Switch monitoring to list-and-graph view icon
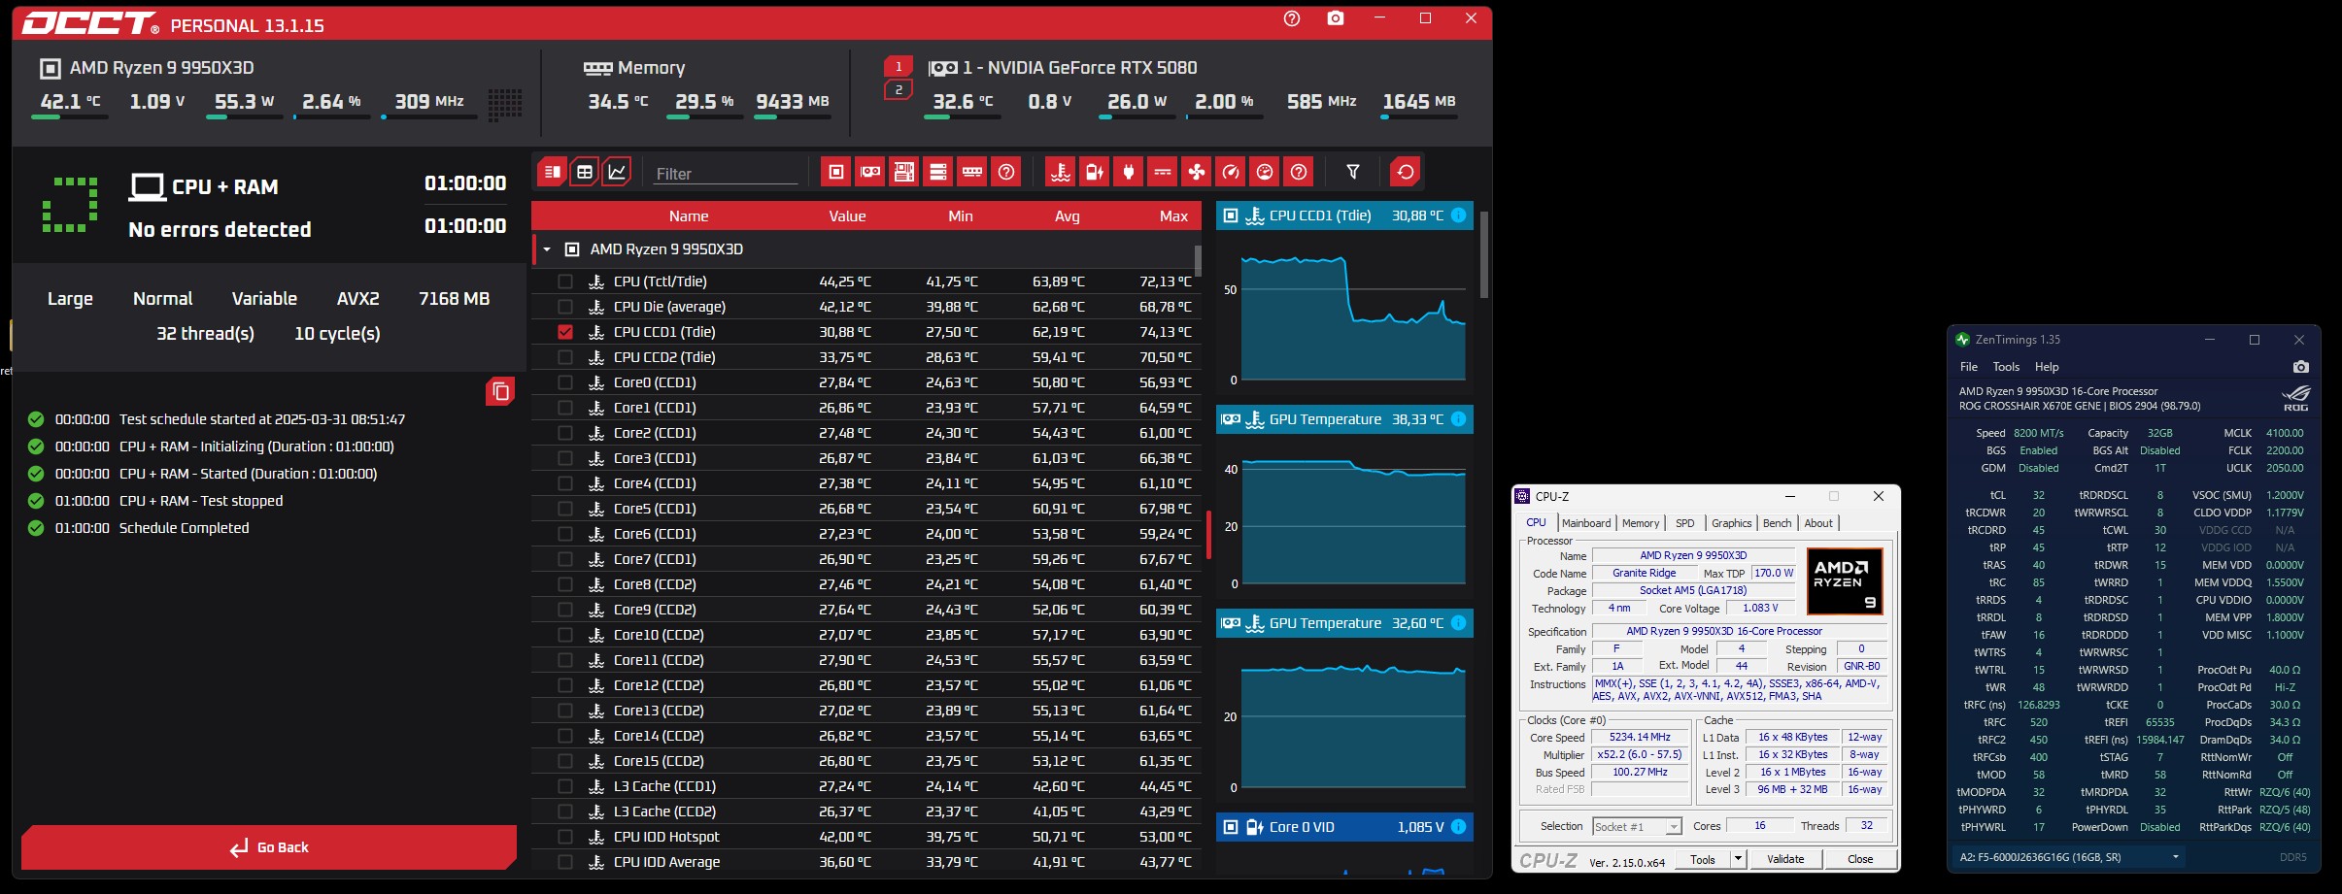This screenshot has width=2342, height=894. click(x=552, y=172)
